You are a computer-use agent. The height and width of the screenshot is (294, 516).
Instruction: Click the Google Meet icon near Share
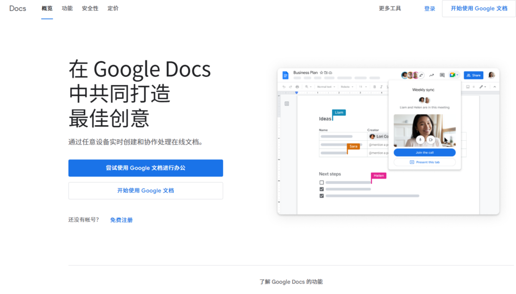pyautogui.click(x=451, y=75)
